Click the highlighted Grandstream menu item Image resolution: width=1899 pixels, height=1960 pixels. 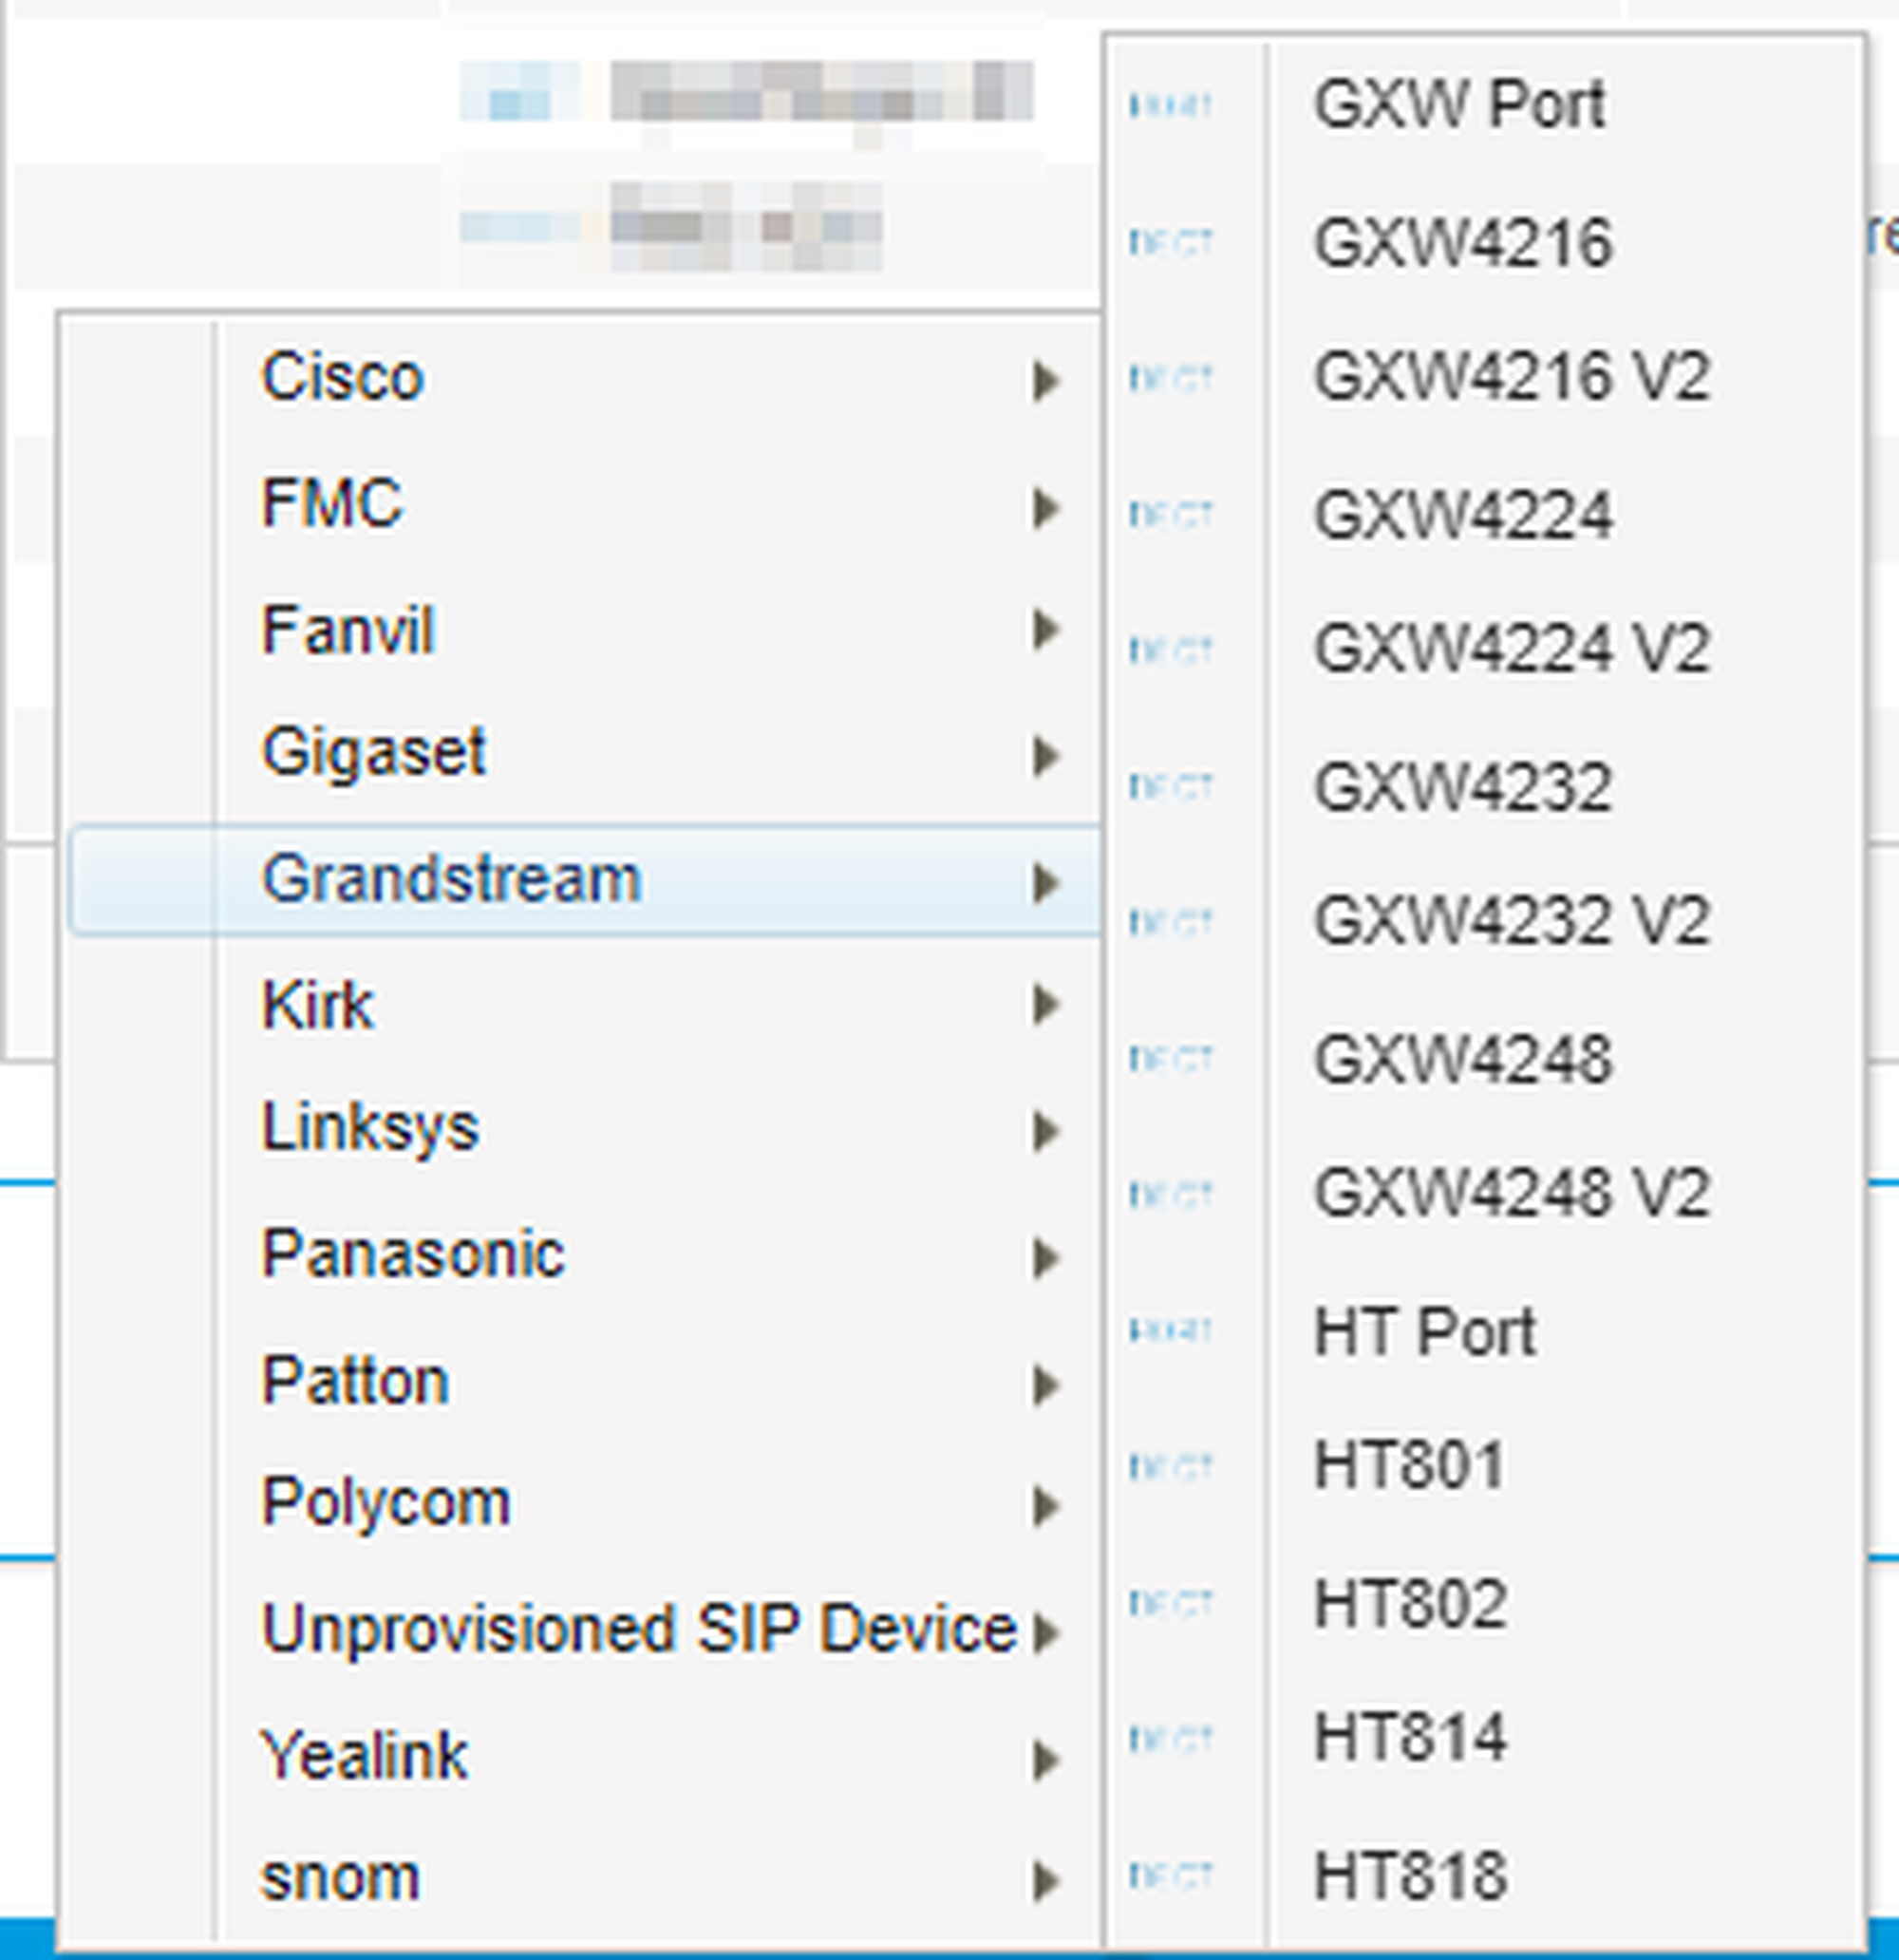(450, 880)
